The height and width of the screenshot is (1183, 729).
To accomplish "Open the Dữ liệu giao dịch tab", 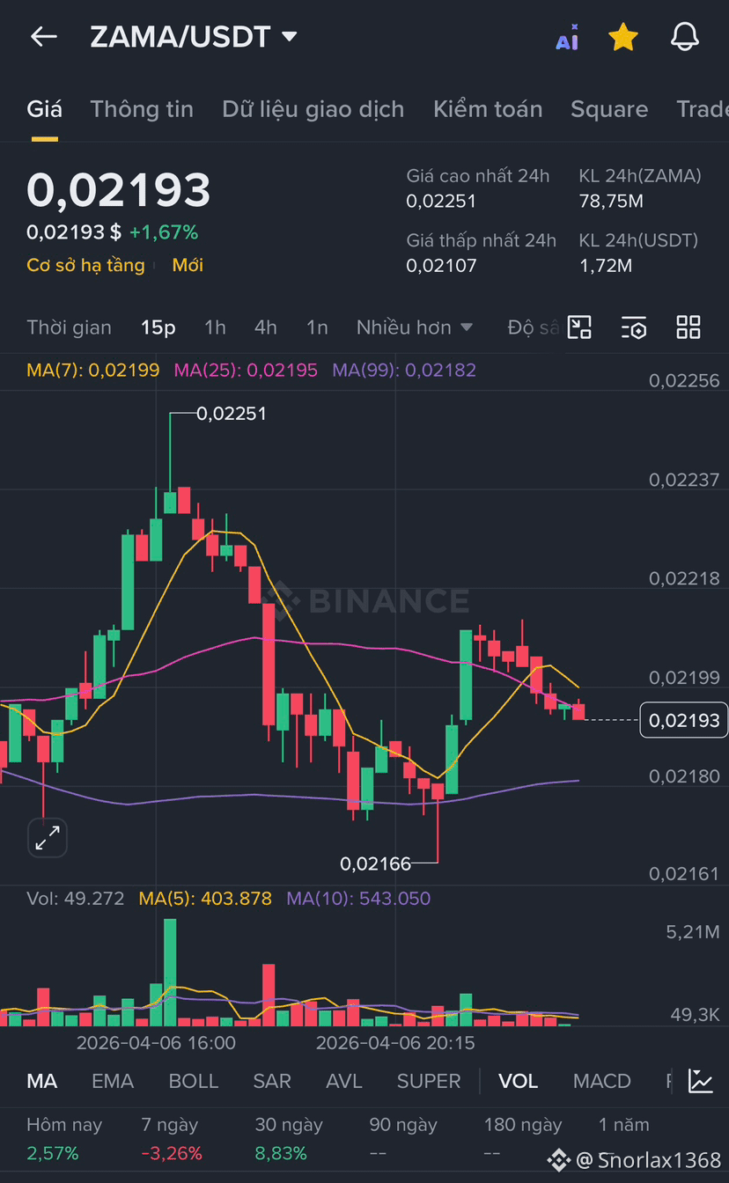I will pos(313,109).
